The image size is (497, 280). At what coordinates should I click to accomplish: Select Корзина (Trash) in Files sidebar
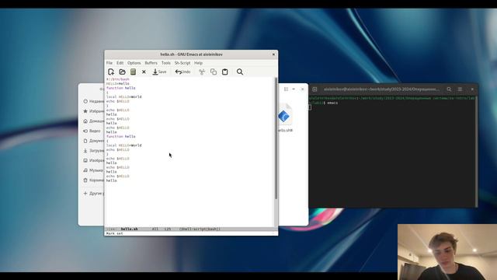click(94, 180)
